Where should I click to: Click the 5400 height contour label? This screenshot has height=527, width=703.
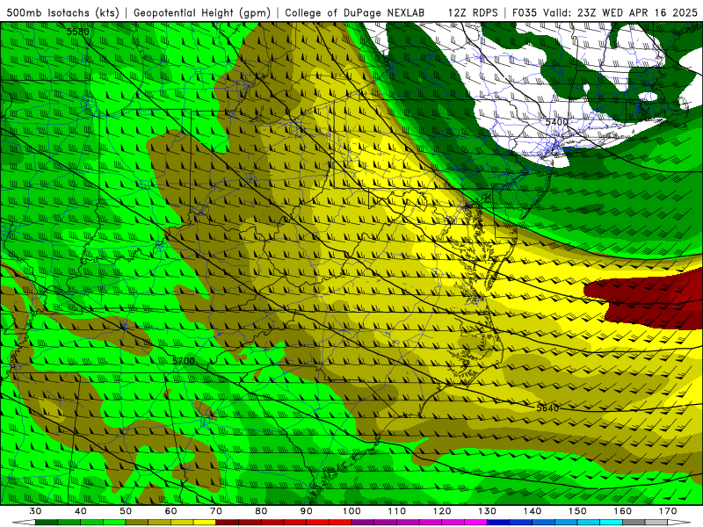coord(556,122)
